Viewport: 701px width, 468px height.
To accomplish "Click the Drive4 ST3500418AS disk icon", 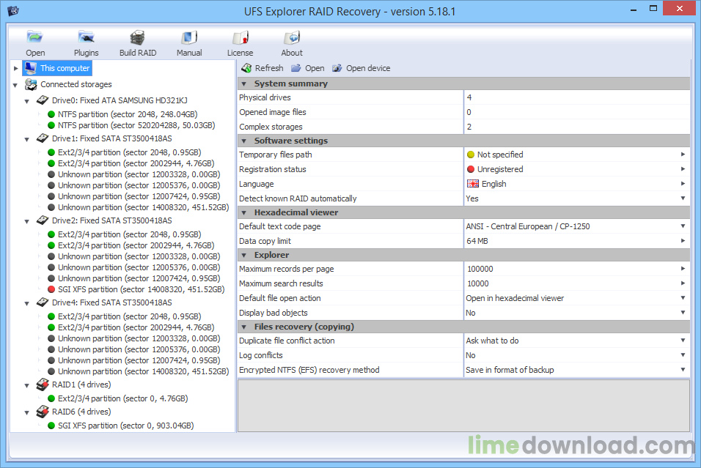I will (x=43, y=302).
